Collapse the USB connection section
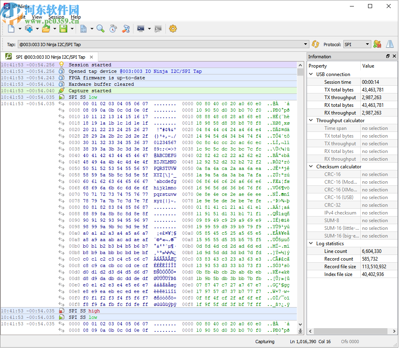This screenshot has width=400, height=348. 311,74
